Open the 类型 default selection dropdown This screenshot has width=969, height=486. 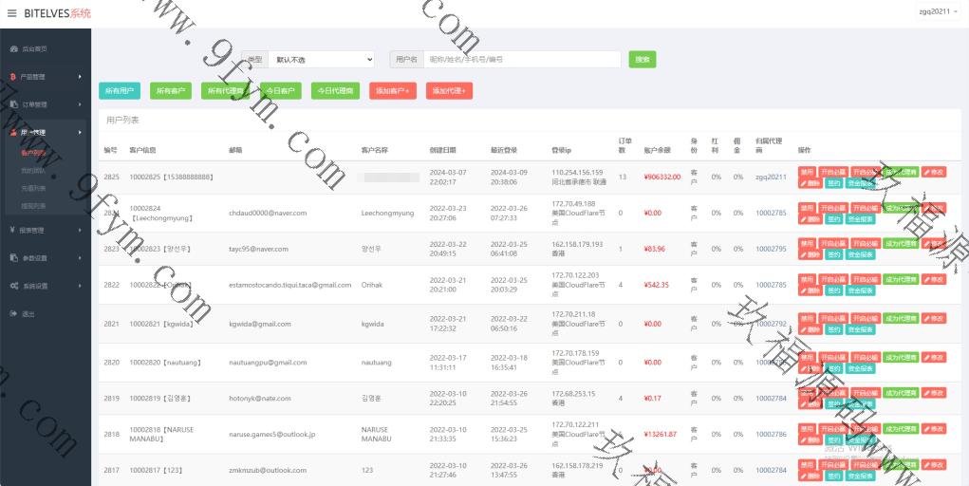click(x=322, y=60)
